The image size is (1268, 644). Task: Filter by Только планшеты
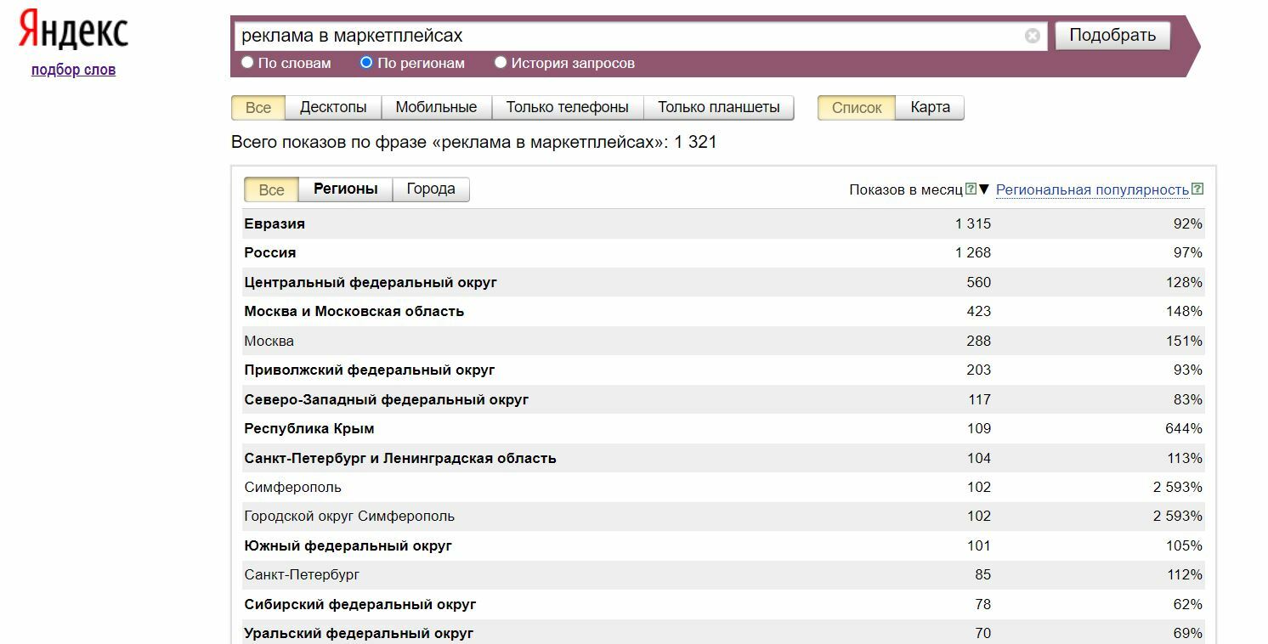(719, 108)
